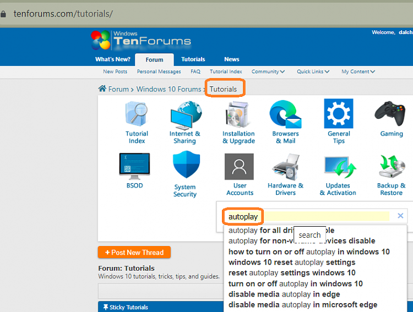Click the Sticky Tutorials pin icon
The width and height of the screenshot is (413, 312).
tap(106, 307)
